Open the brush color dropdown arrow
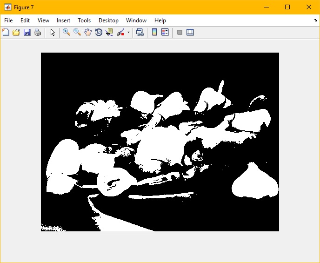The width and height of the screenshot is (320, 263). point(128,33)
